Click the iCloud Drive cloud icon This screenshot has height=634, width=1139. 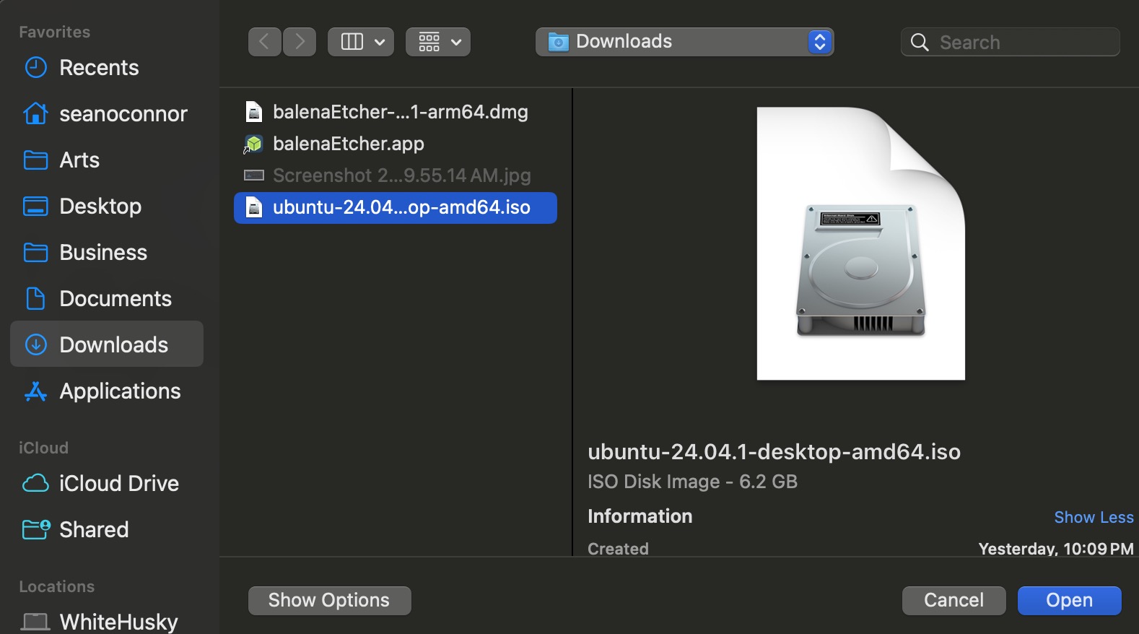(35, 483)
